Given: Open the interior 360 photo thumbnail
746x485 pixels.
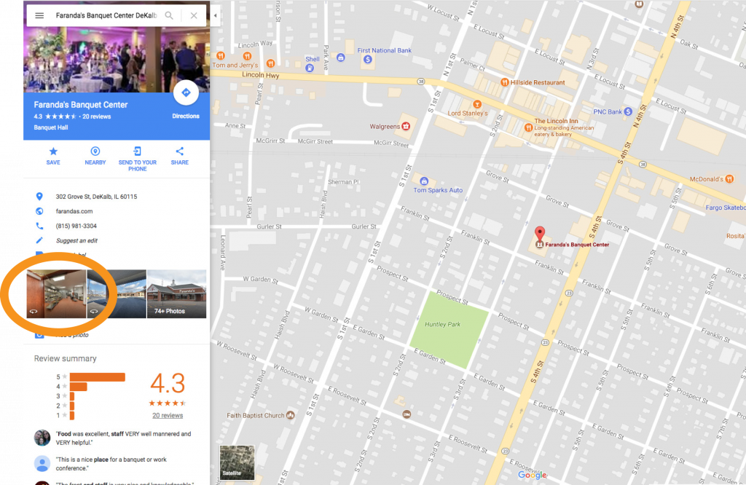Looking at the screenshot, I should [x=56, y=294].
